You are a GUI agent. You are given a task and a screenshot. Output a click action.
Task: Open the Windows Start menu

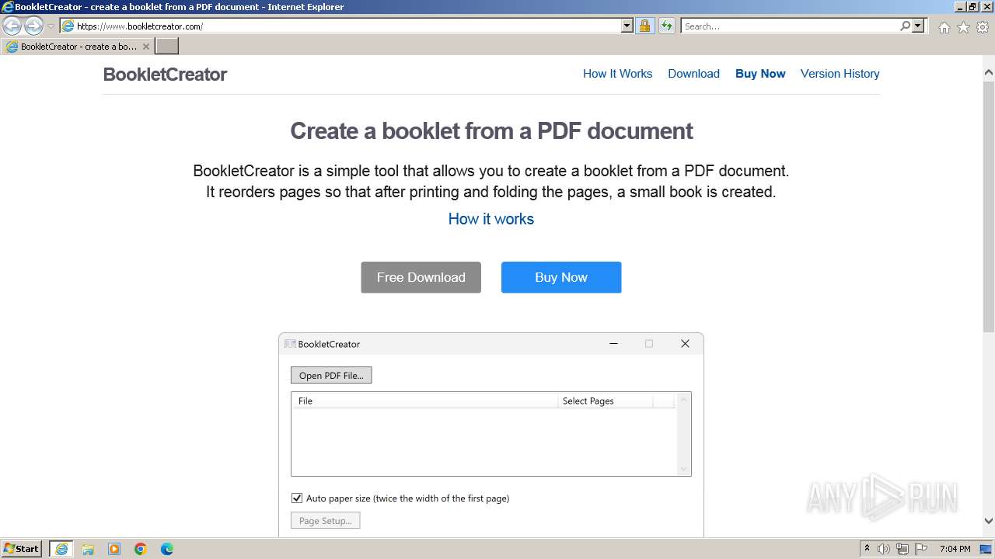tap(22, 549)
